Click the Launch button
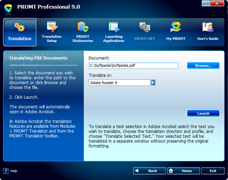 [203, 113]
